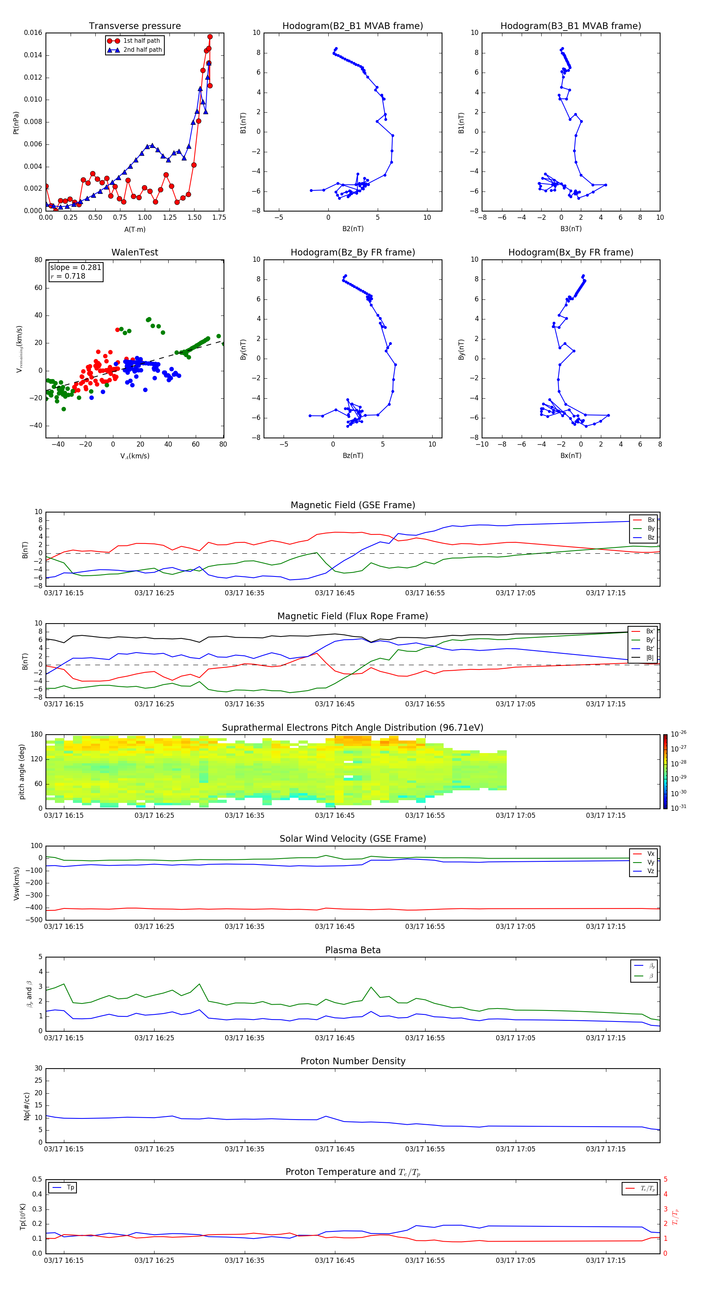The image size is (706, 1295).
Task: Select the "By'" legend entry
Action: (644, 640)
